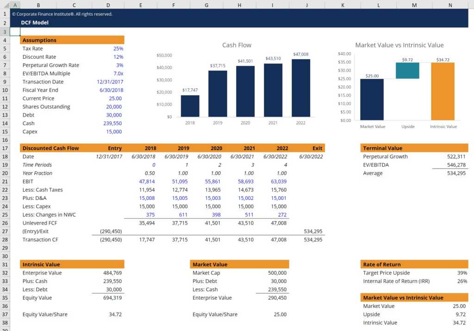This screenshot has width=474, height=331.
Task: Select the Cash Flow chart title
Action: [237, 45]
